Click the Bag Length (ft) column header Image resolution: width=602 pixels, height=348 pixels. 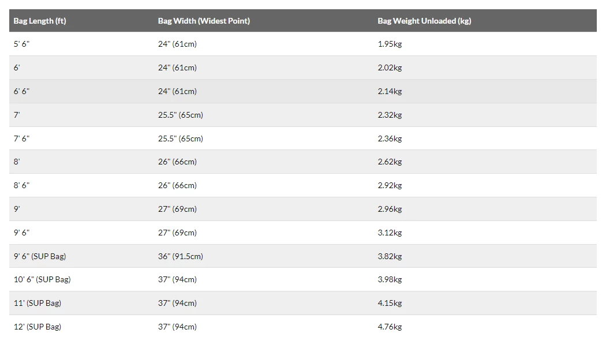(x=40, y=21)
